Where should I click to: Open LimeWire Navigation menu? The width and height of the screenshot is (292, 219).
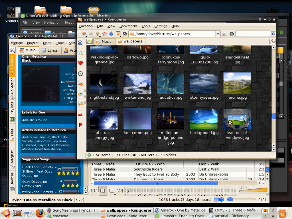(x=52, y=23)
